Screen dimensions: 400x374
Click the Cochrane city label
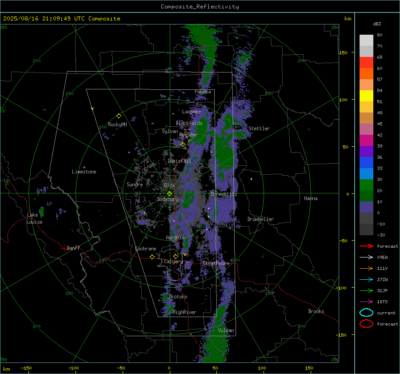[145, 249]
